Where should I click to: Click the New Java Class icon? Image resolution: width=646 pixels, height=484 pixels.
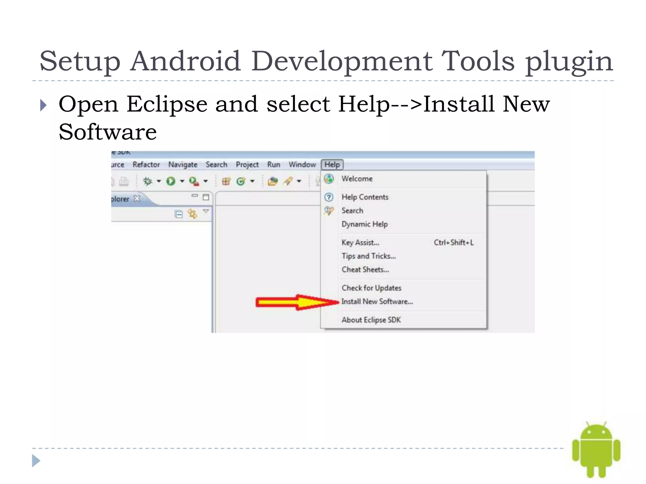click(x=241, y=181)
